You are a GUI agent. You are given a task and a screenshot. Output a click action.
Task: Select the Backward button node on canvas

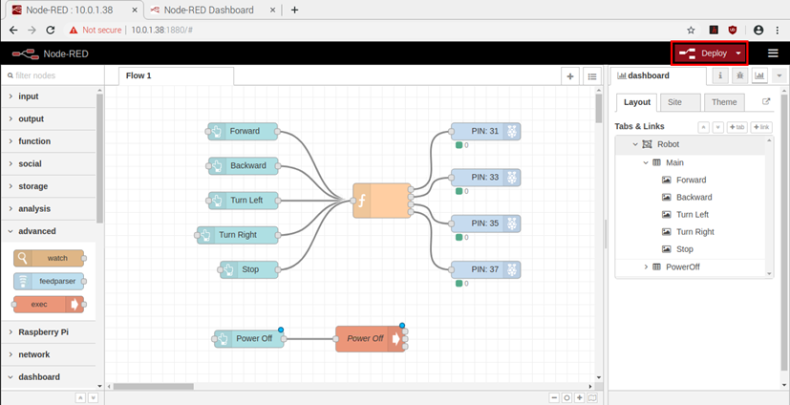pos(244,166)
